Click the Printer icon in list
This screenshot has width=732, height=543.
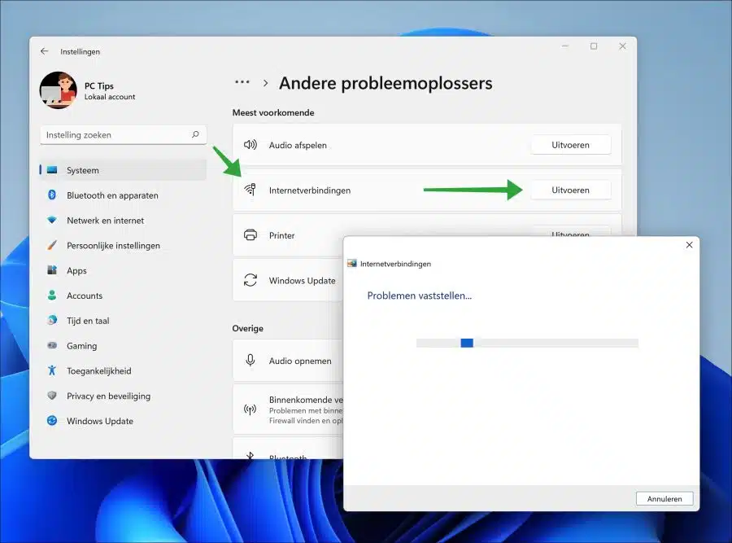pos(251,235)
